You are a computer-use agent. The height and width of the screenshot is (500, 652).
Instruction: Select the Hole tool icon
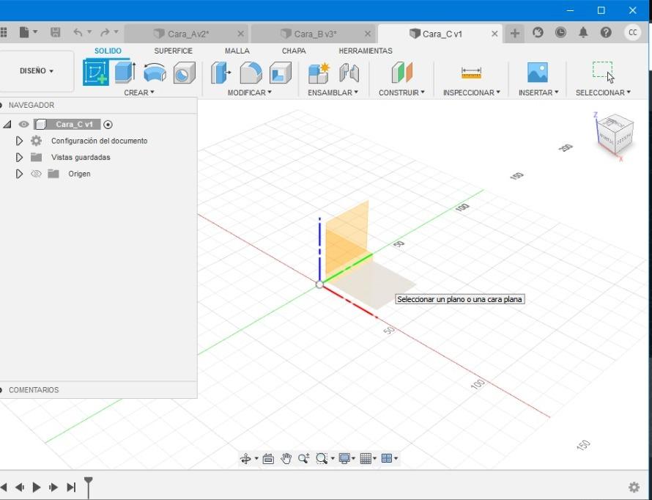(184, 73)
